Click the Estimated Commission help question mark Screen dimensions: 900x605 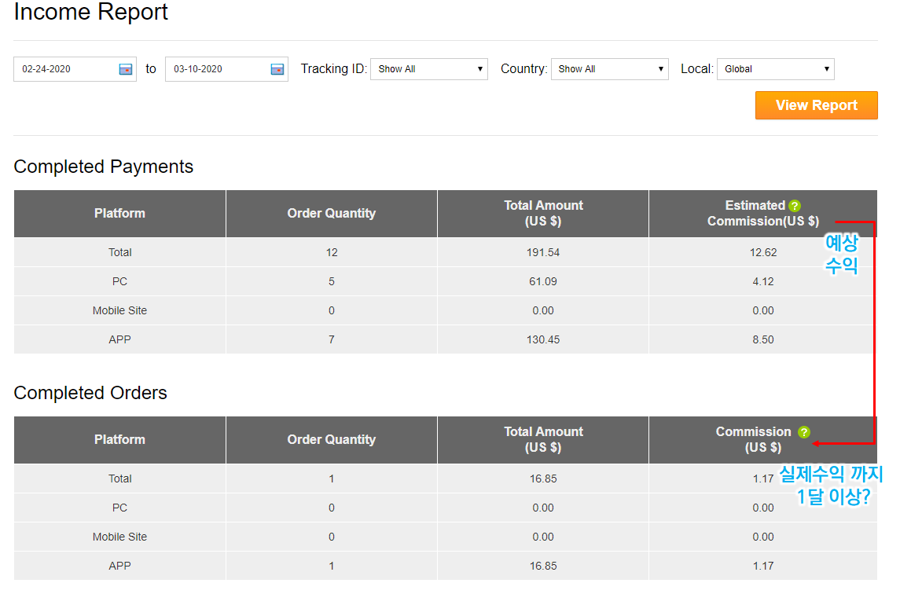tap(795, 206)
